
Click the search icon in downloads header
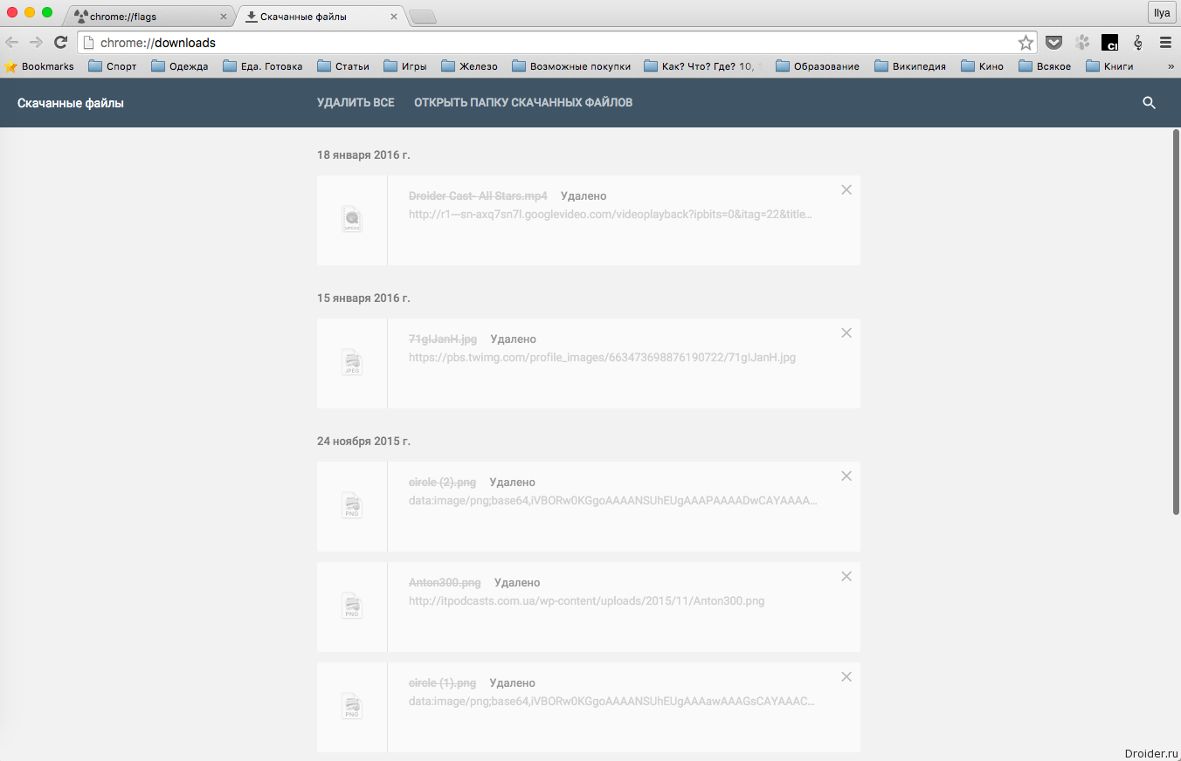click(x=1149, y=103)
